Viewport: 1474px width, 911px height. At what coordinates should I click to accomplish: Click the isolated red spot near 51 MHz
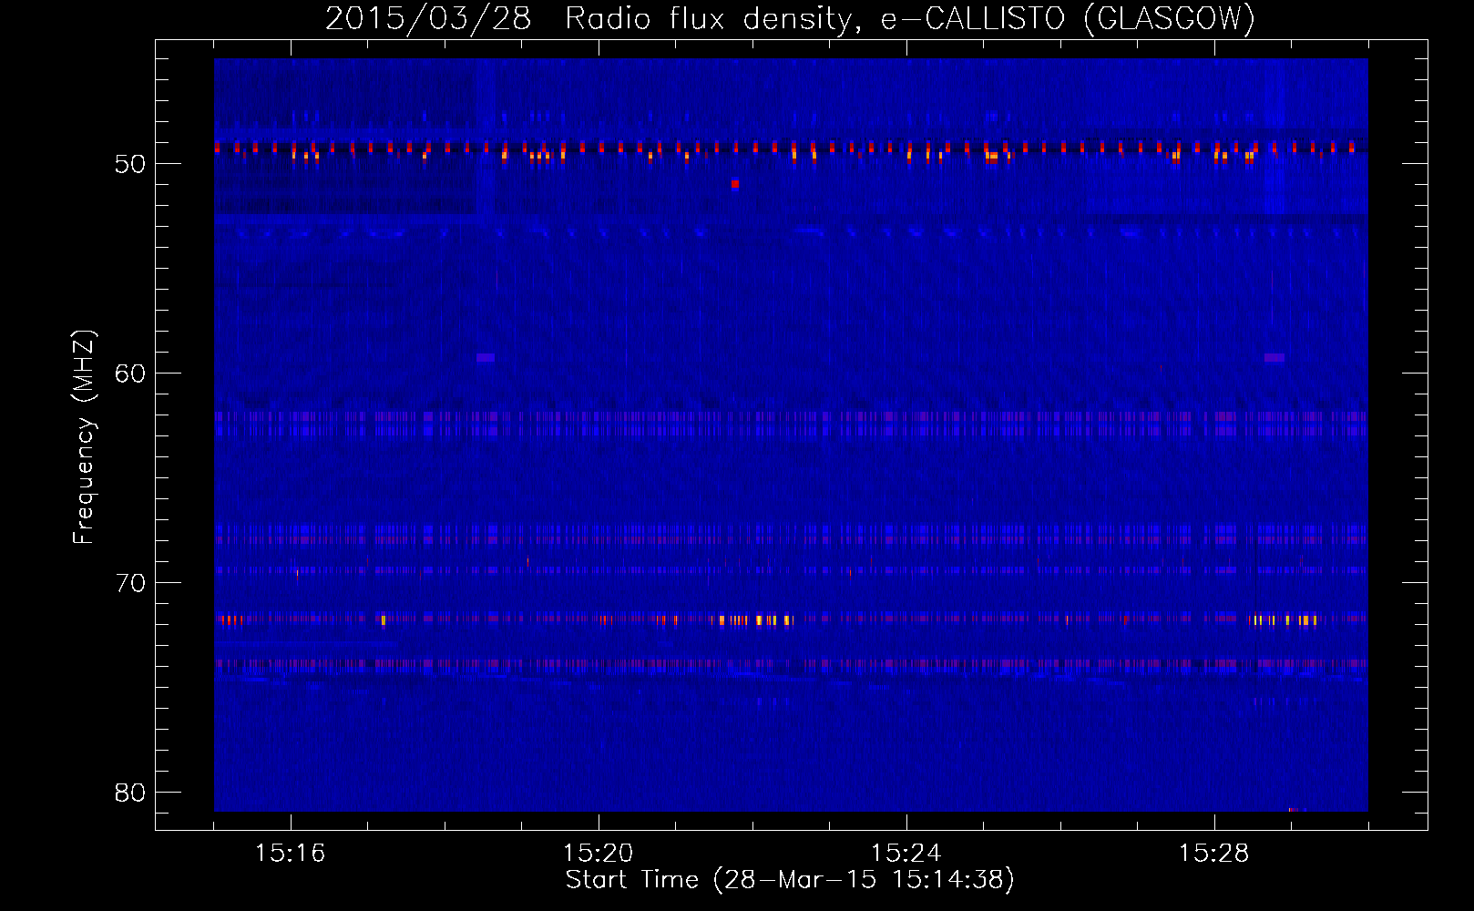(x=735, y=184)
